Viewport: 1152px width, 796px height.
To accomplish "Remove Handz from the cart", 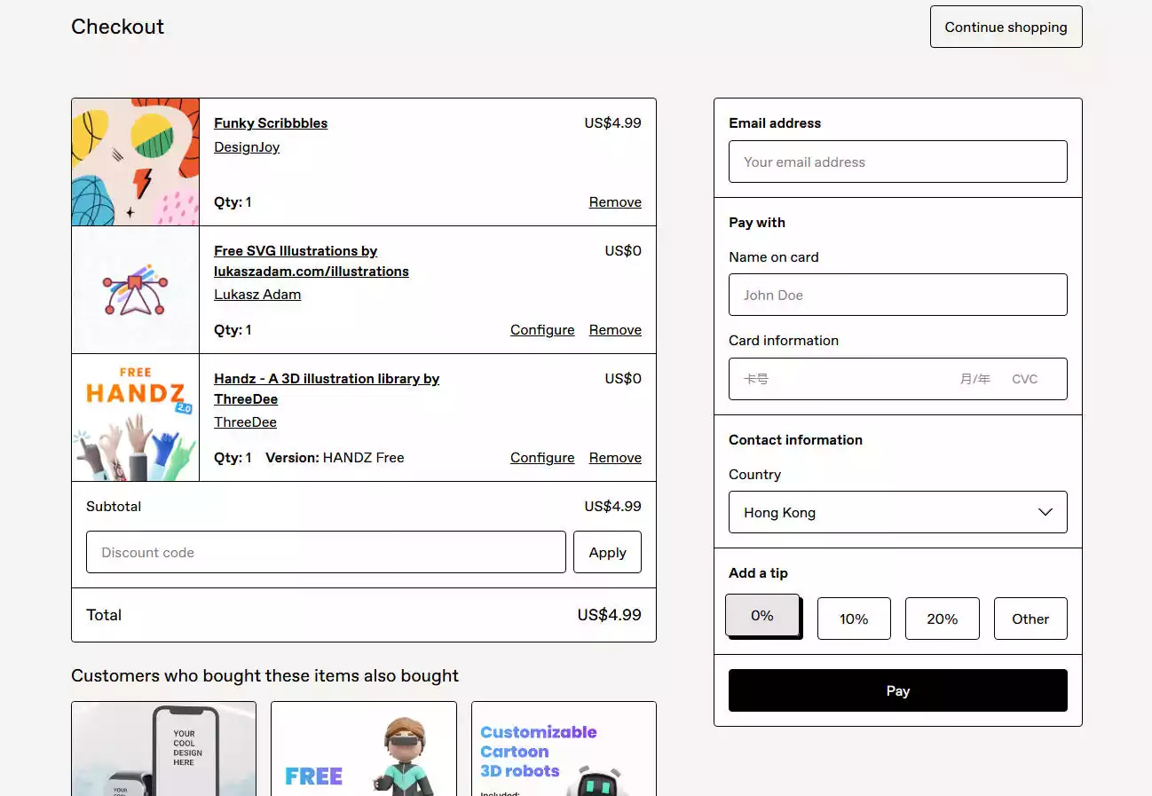I will click(x=615, y=458).
